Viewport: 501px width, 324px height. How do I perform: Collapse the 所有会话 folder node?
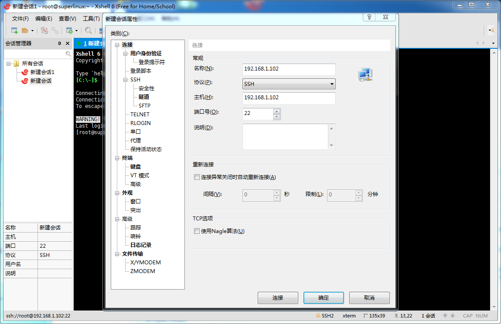(8, 64)
